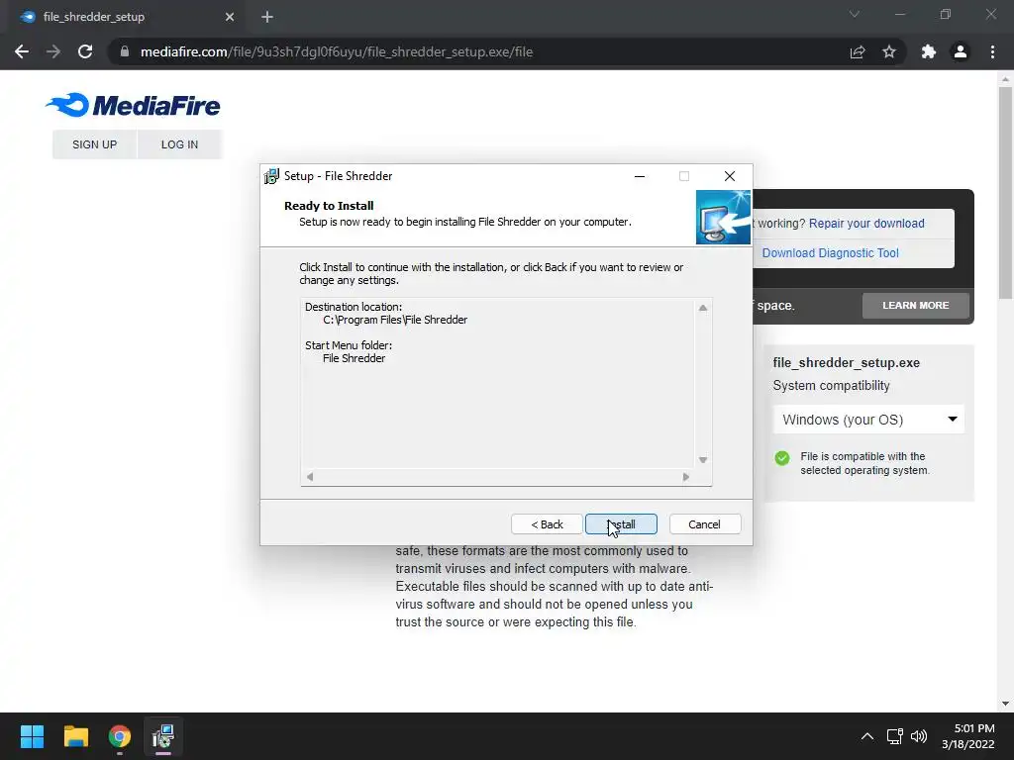Expand the Windows (your OS) dropdown

[x=868, y=420]
